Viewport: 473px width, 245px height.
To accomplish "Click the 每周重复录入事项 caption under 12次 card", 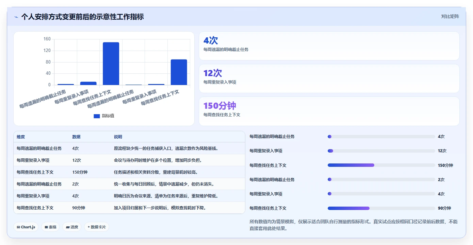I will [x=220, y=82].
